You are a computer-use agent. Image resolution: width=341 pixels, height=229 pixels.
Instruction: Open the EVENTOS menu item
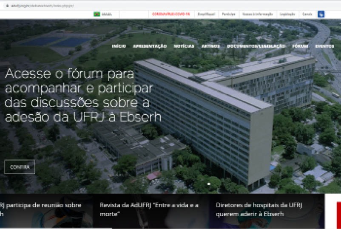[324, 46]
